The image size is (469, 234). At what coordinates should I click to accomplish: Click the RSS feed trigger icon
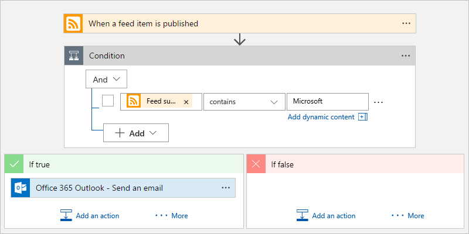[x=74, y=24]
